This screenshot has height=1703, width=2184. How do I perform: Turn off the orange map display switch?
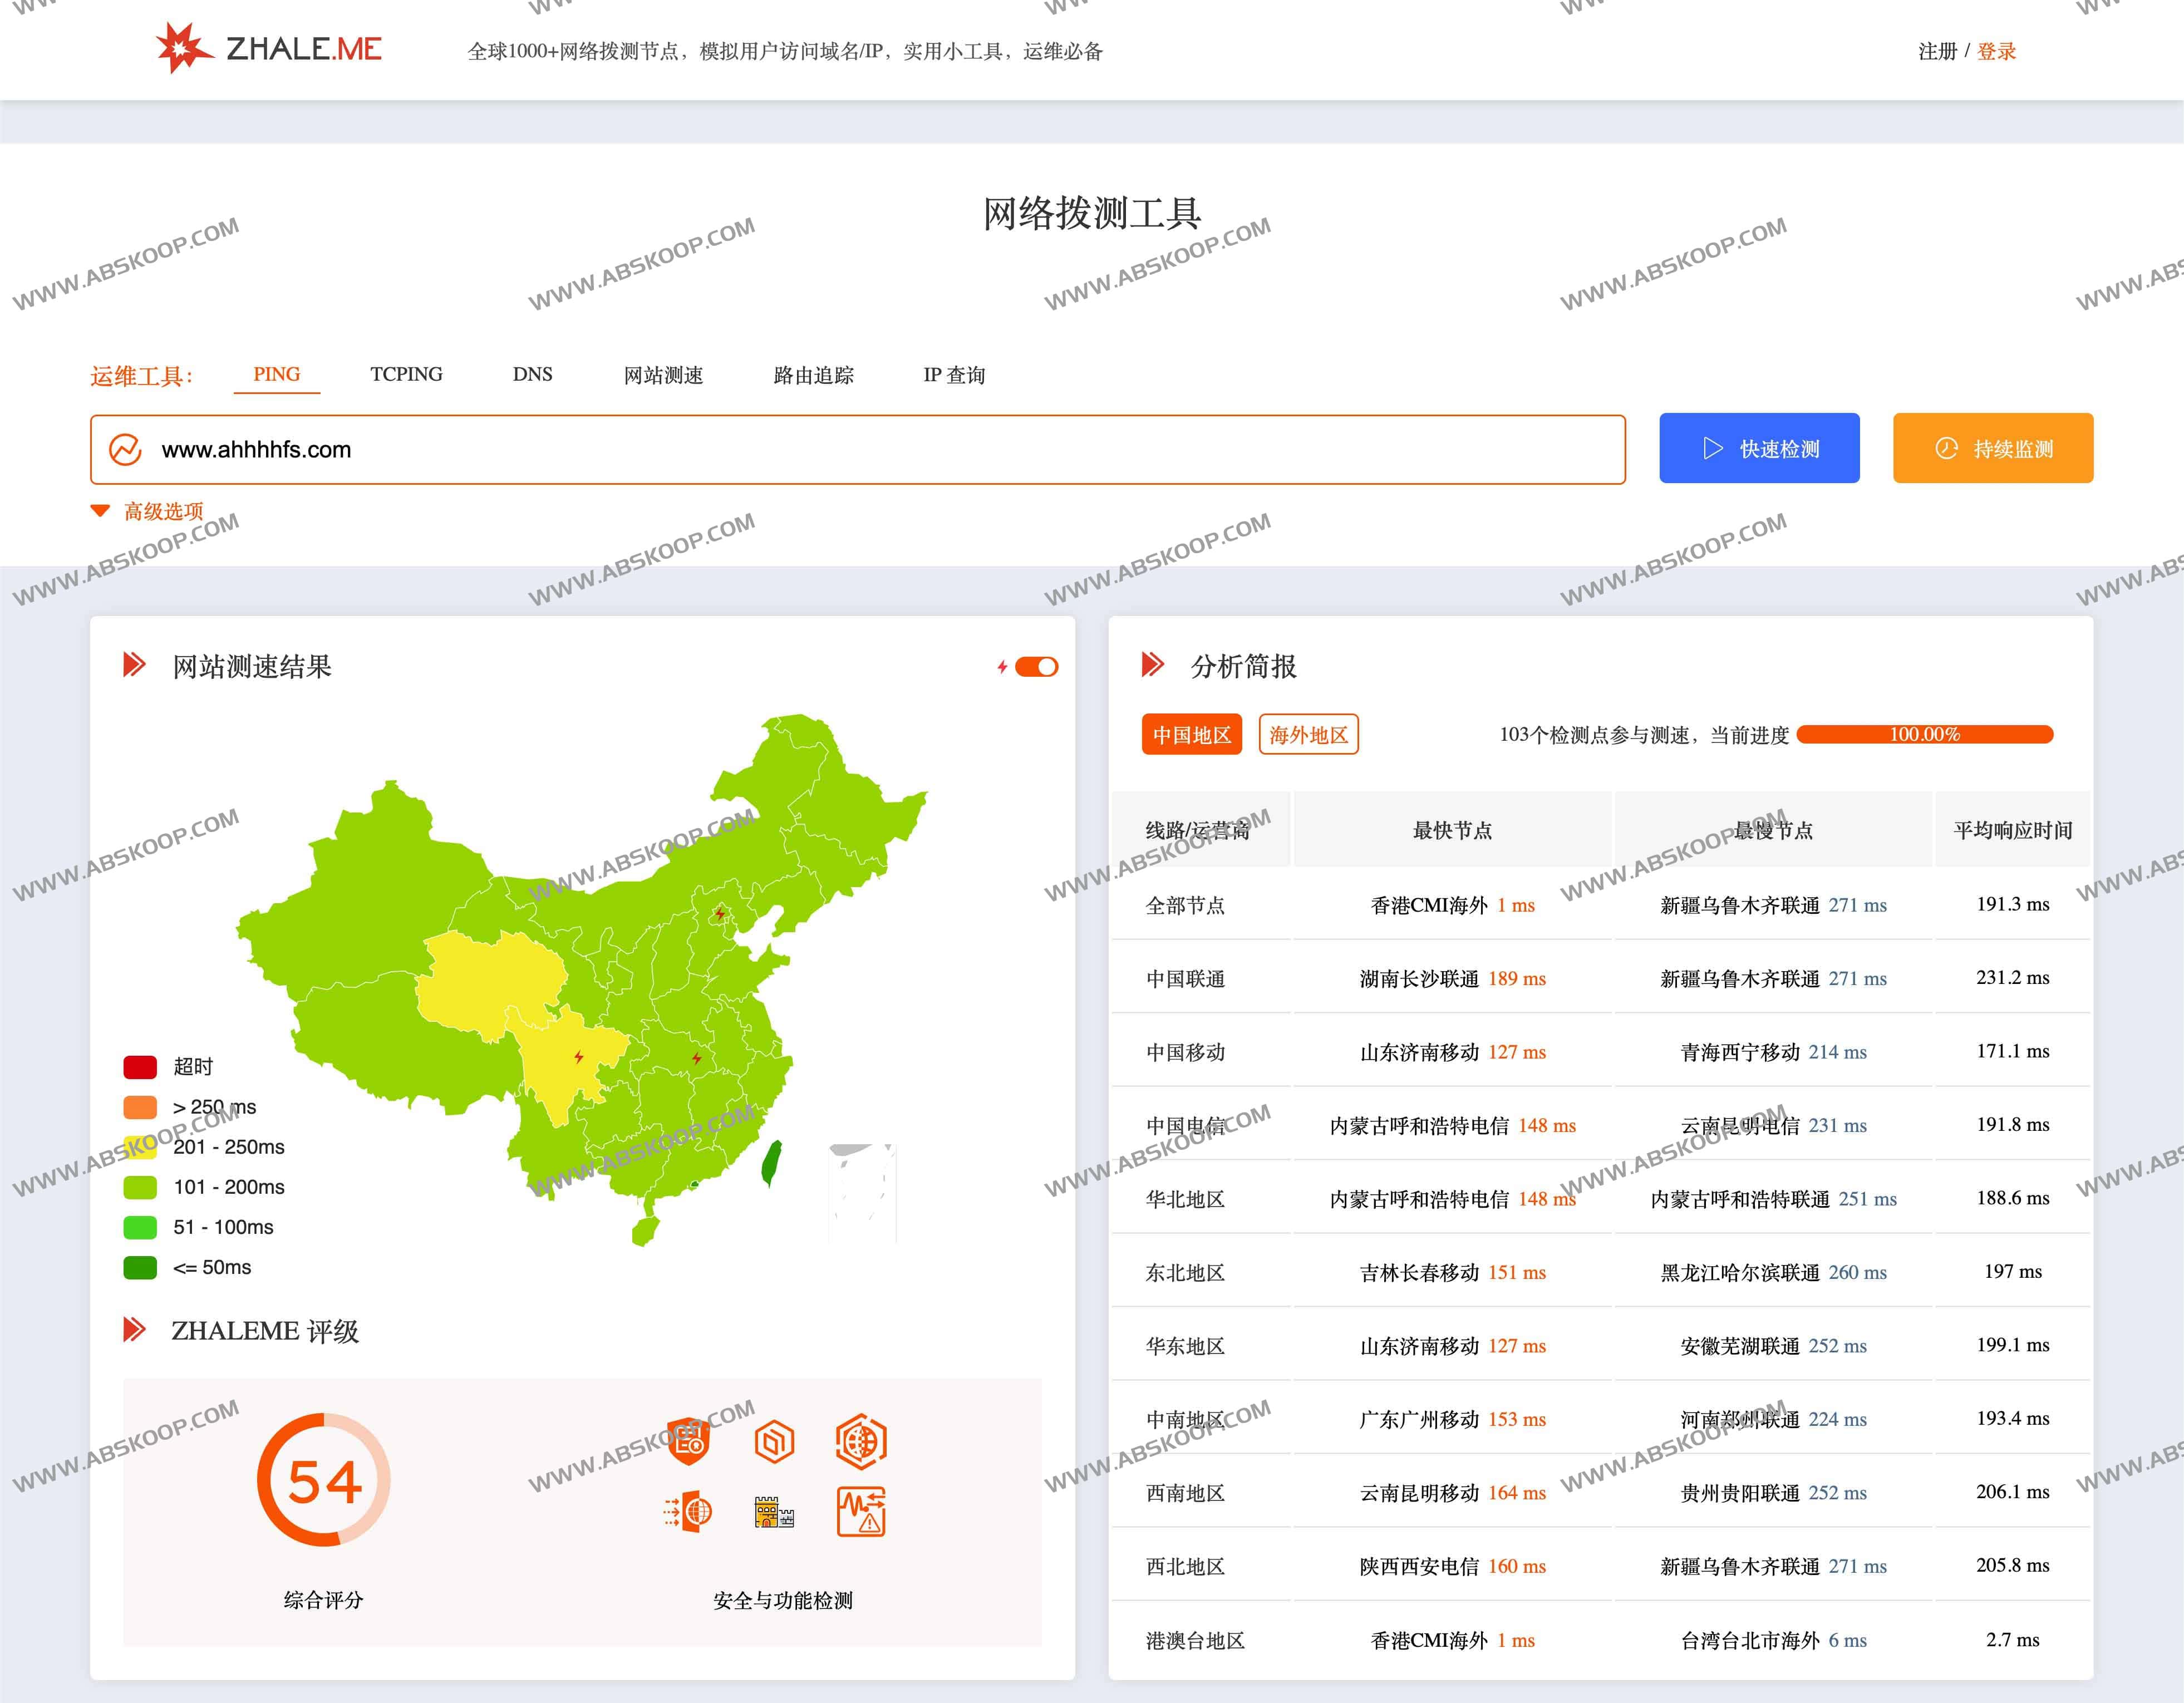1036,666
